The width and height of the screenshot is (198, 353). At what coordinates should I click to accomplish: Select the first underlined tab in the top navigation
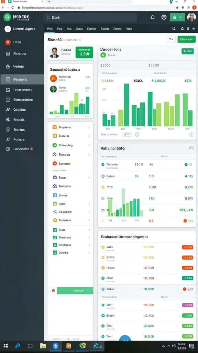click(50, 29)
